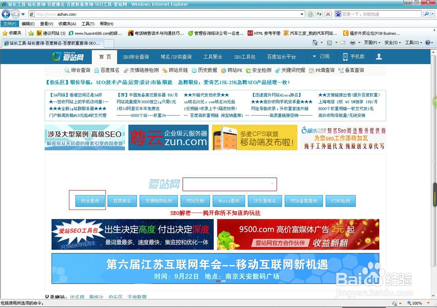Click the IE Forward navigation button
437x308 pixels.
pyautogui.click(x=16, y=14)
